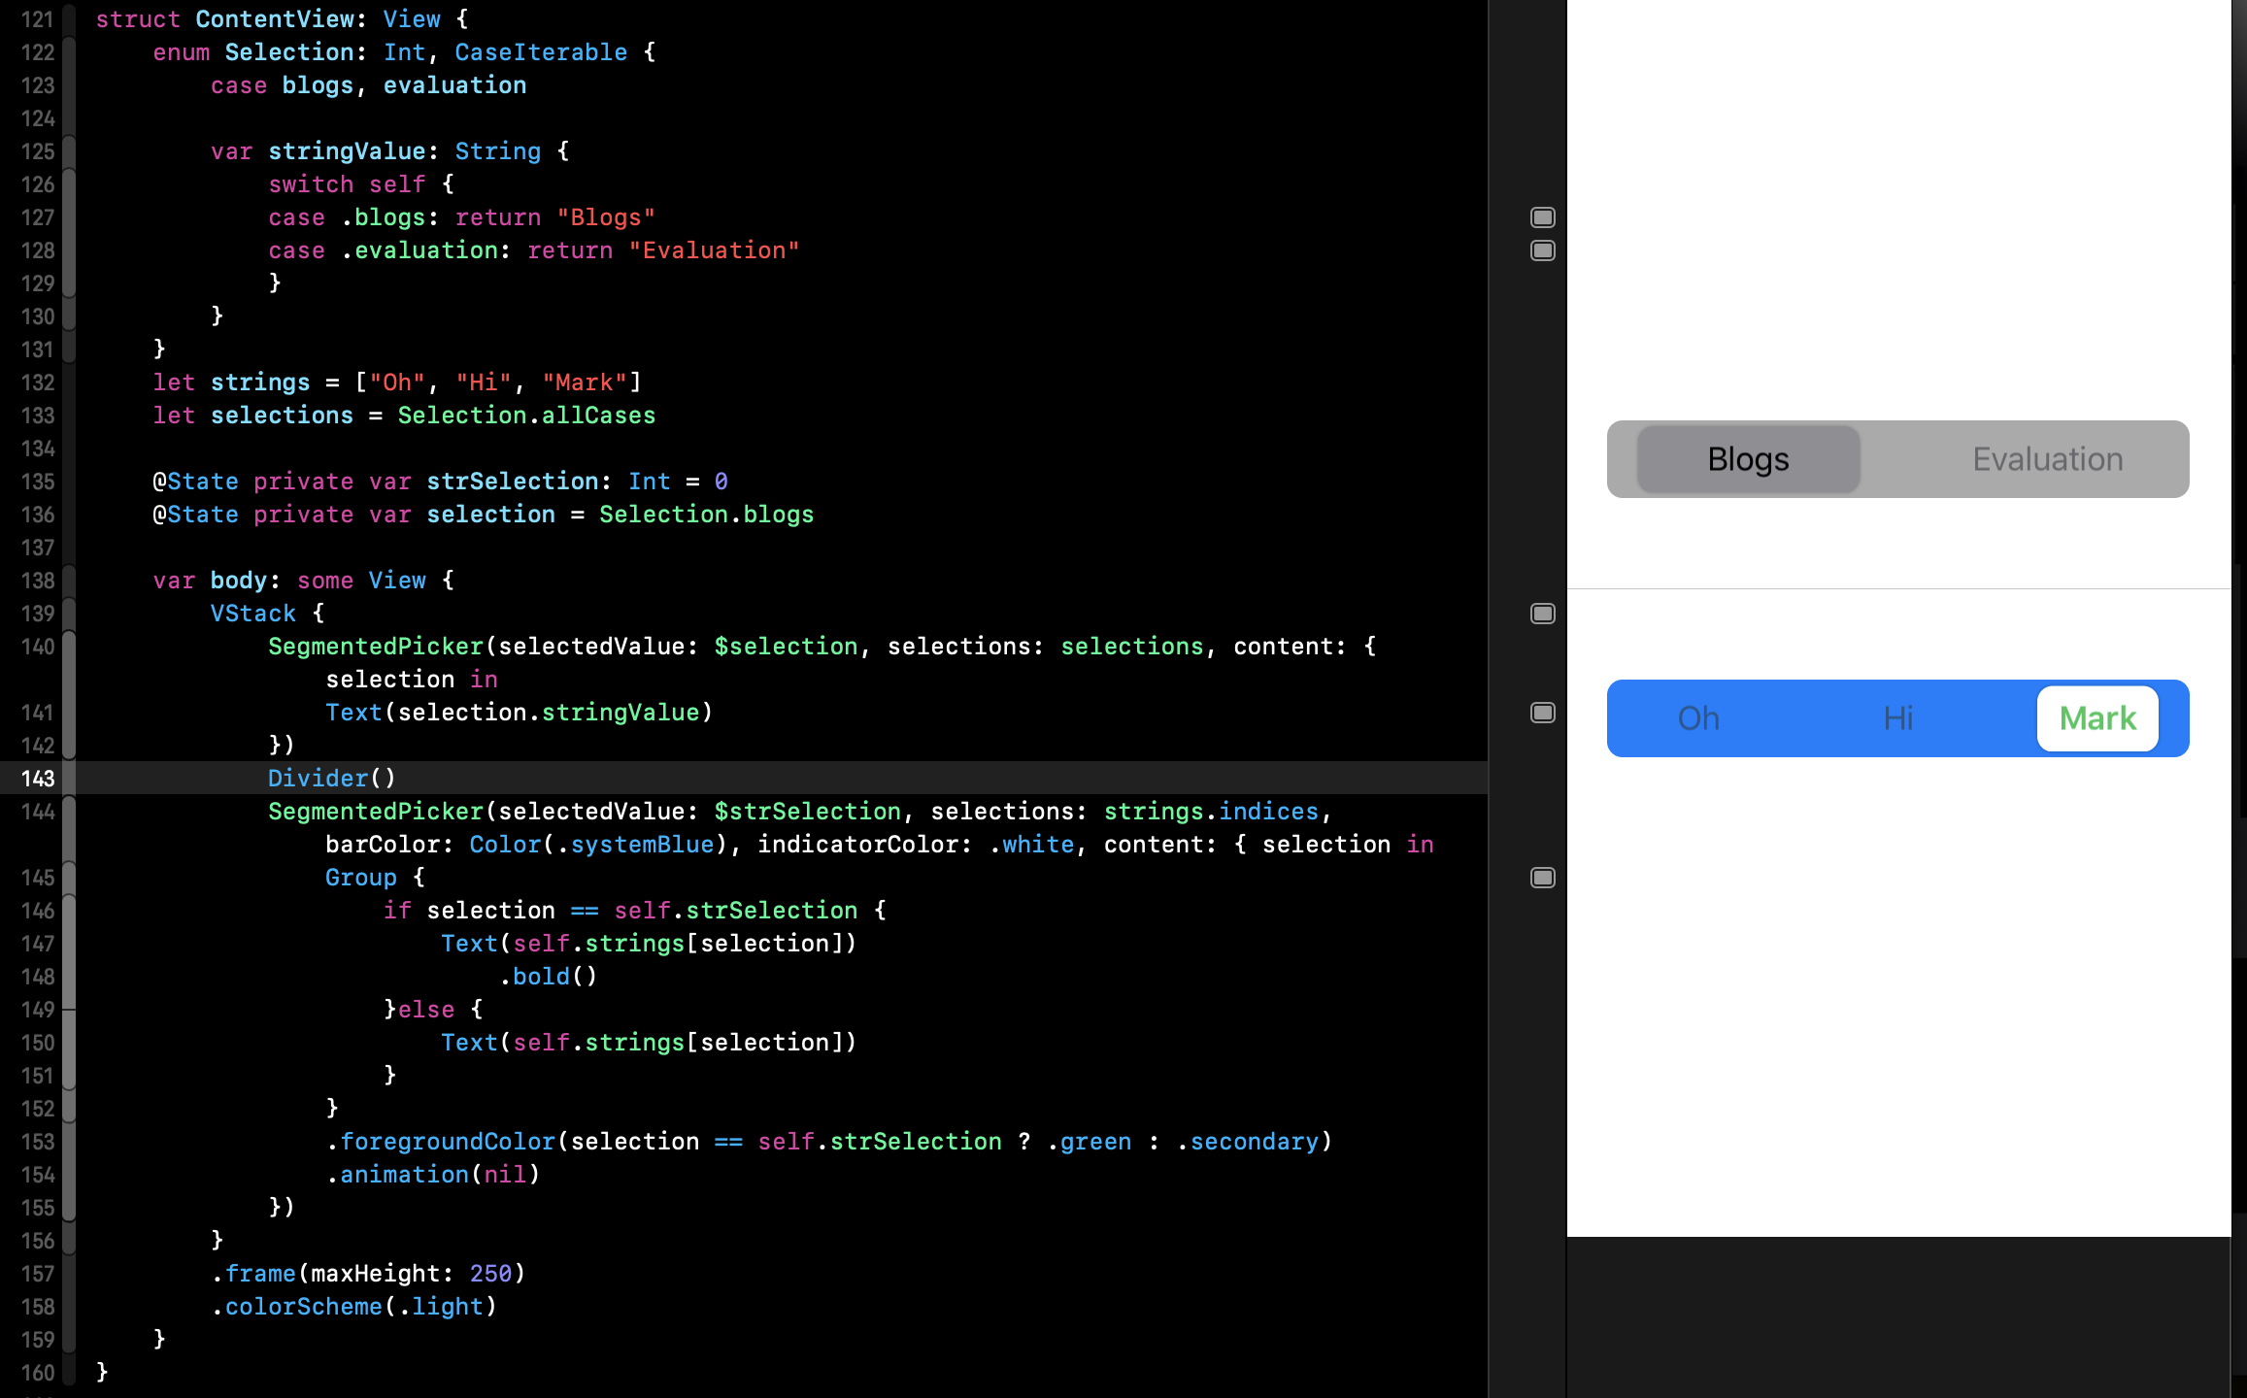Screen dimensions: 2247x1398
Task: Select the Blogs segment in the preview
Action: coord(1748,459)
